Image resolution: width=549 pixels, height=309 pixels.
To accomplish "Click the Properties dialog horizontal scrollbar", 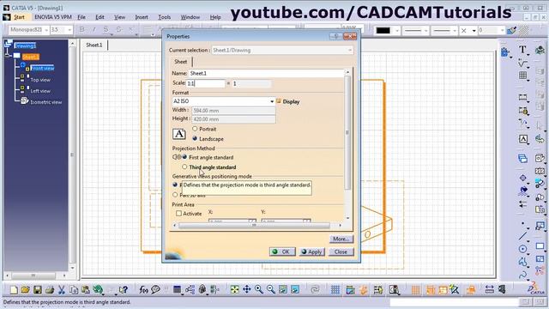I will tap(254, 225).
